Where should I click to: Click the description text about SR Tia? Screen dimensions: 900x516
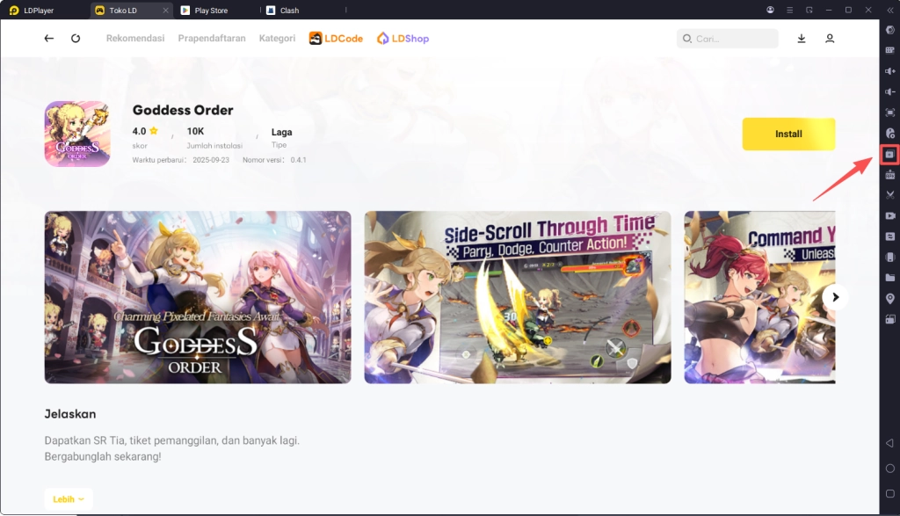coord(172,448)
